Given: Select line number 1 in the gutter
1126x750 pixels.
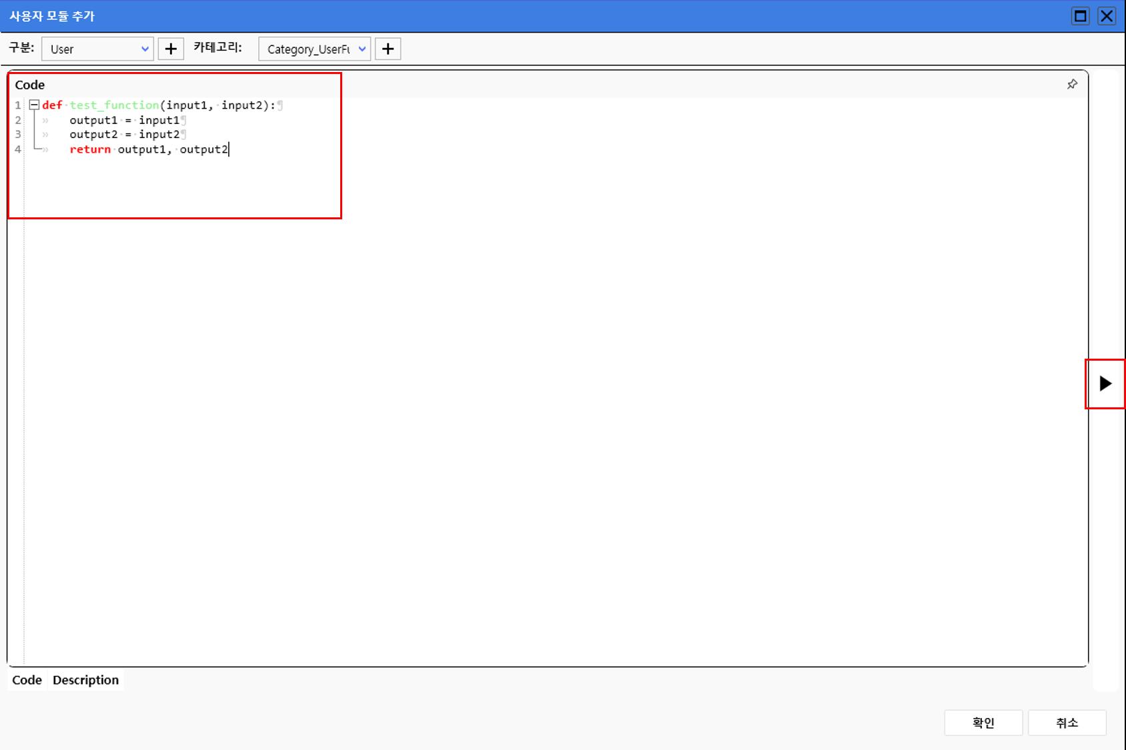Looking at the screenshot, I should click(x=18, y=105).
